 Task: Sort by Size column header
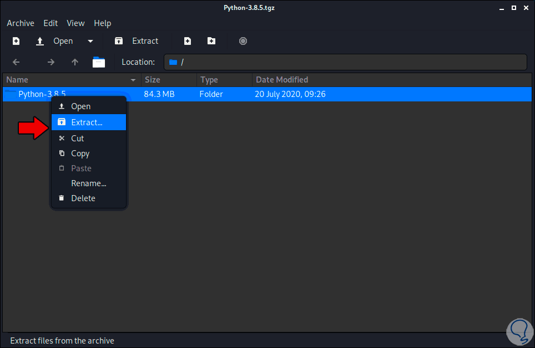[x=169, y=80]
